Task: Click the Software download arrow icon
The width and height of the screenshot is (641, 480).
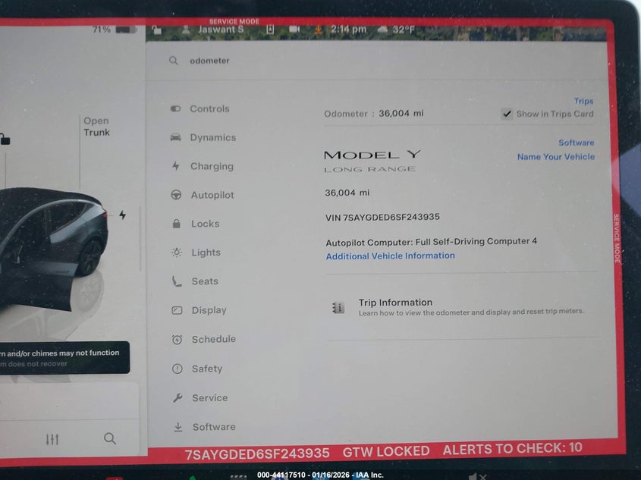Action: [178, 427]
